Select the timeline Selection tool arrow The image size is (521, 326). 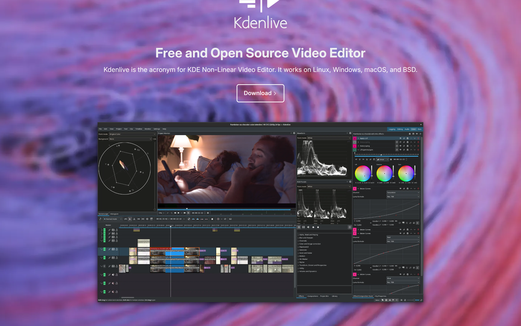click(x=130, y=219)
